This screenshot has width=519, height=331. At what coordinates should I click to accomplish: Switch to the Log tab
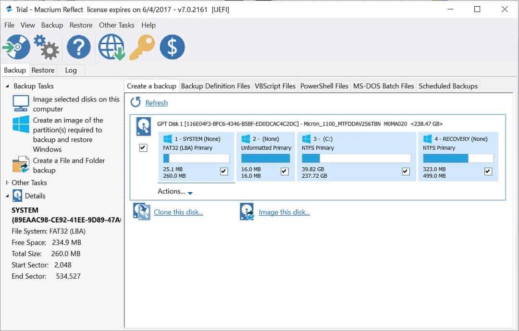(71, 70)
